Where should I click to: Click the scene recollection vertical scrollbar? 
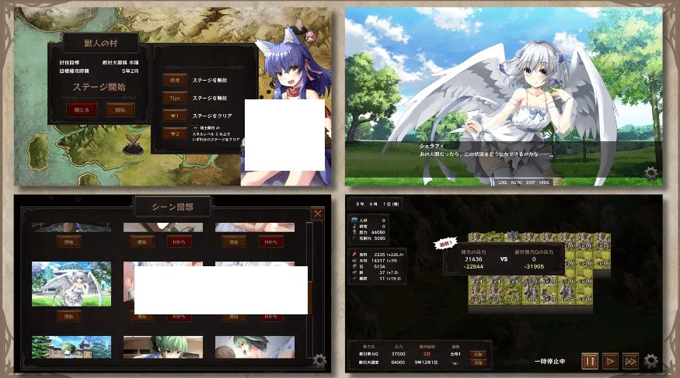click(309, 290)
